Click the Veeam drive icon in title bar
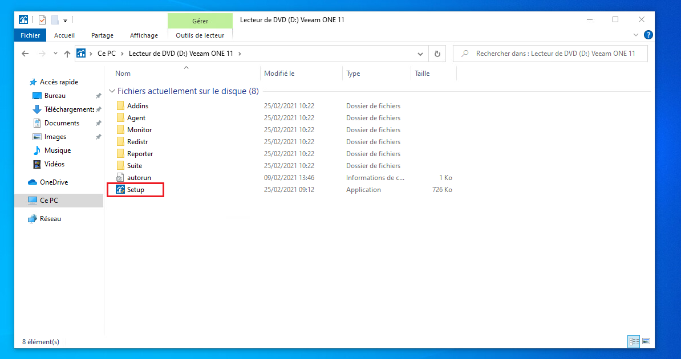The height and width of the screenshot is (359, 681). 23,19
